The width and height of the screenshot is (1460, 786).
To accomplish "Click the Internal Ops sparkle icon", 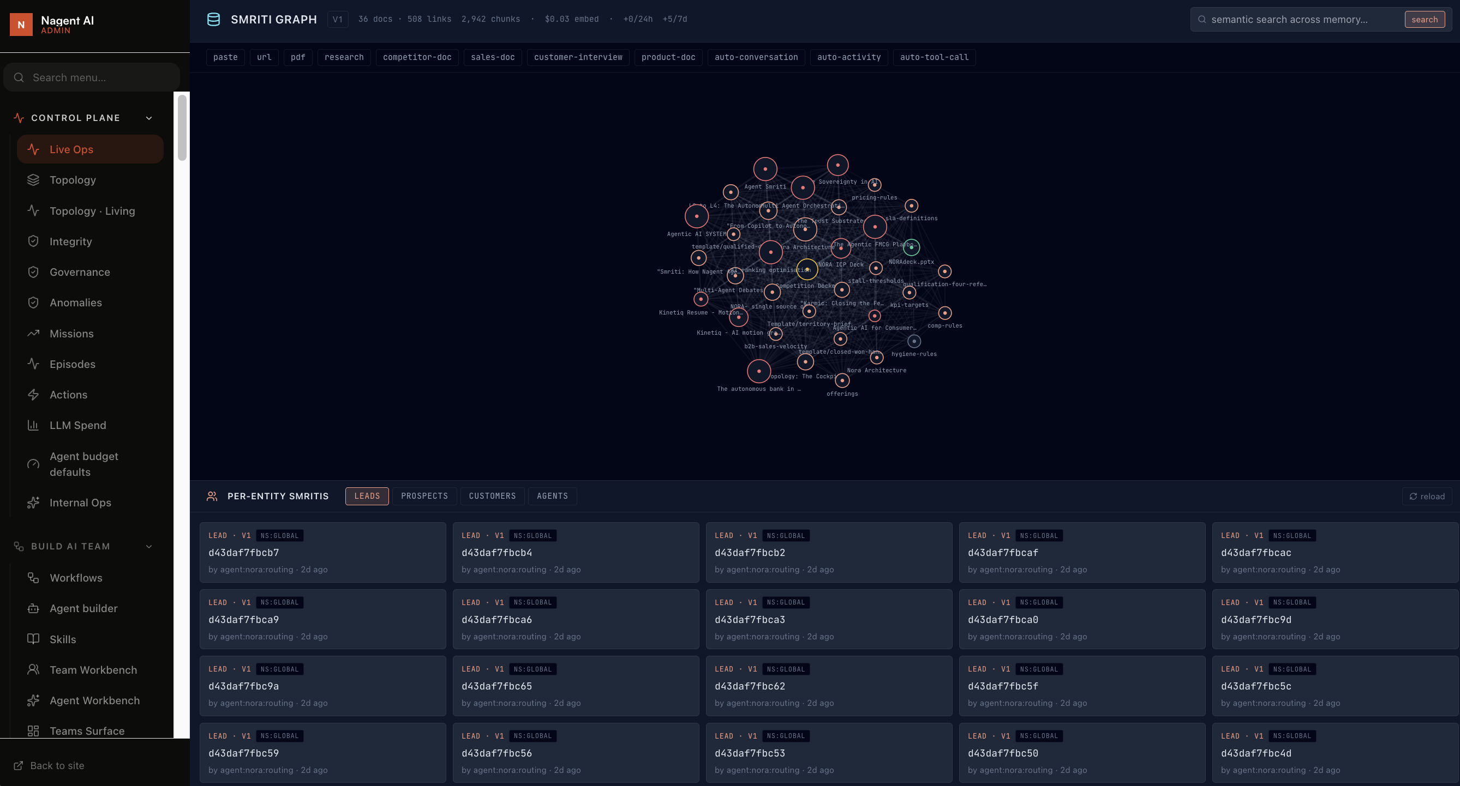I will (33, 503).
